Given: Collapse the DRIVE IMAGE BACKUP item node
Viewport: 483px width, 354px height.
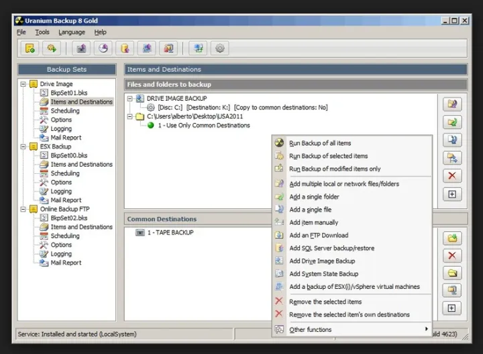Looking at the screenshot, I should [x=130, y=98].
